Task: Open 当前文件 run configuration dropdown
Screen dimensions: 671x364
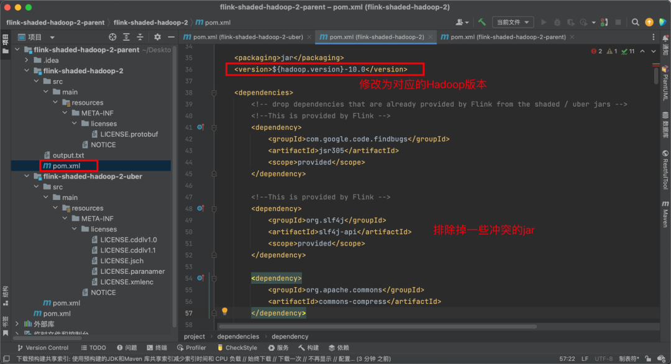Action: coord(513,22)
